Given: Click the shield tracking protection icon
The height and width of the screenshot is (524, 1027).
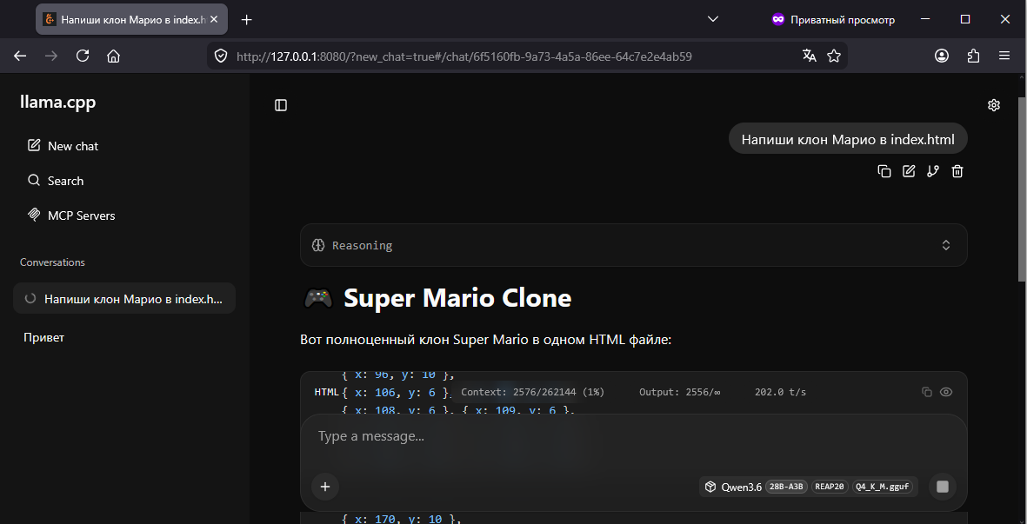Looking at the screenshot, I should click(222, 56).
